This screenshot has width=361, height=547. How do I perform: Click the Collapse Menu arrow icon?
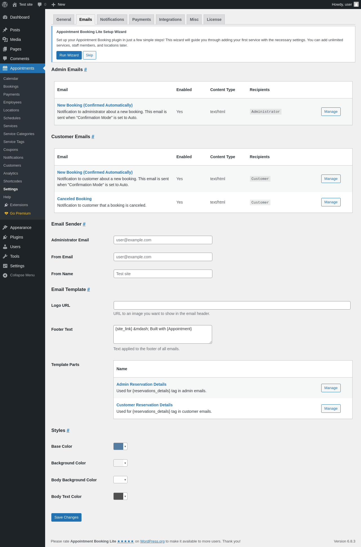5,275
